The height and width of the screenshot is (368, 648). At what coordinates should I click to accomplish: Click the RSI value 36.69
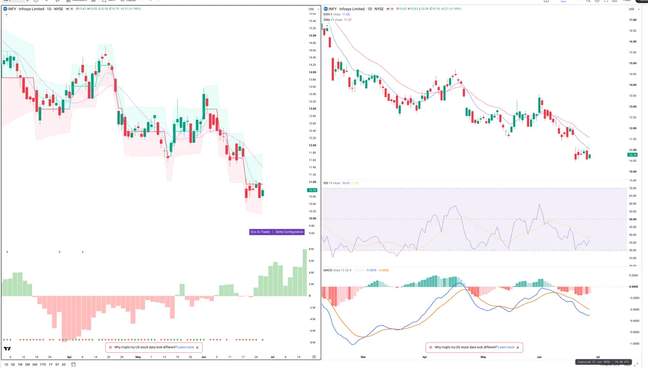346,183
